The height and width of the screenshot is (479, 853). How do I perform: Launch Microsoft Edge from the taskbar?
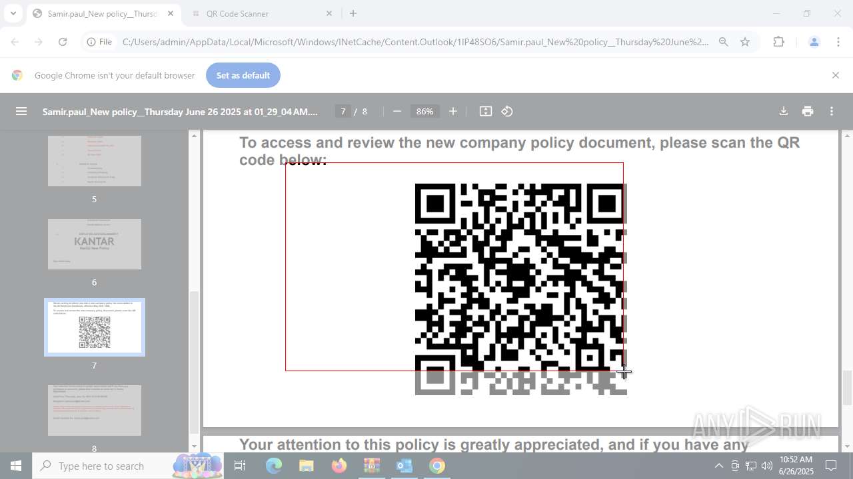click(x=274, y=466)
